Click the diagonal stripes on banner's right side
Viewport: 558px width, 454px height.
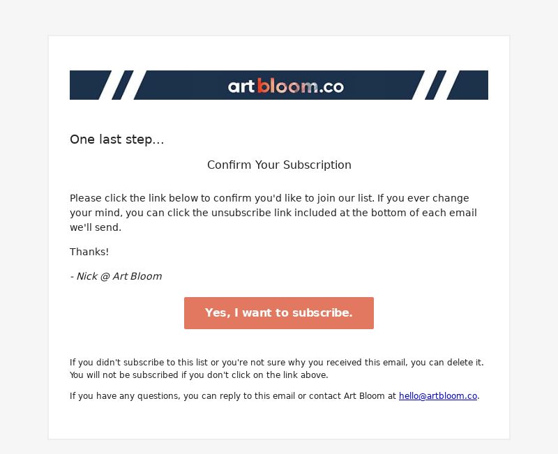point(435,85)
